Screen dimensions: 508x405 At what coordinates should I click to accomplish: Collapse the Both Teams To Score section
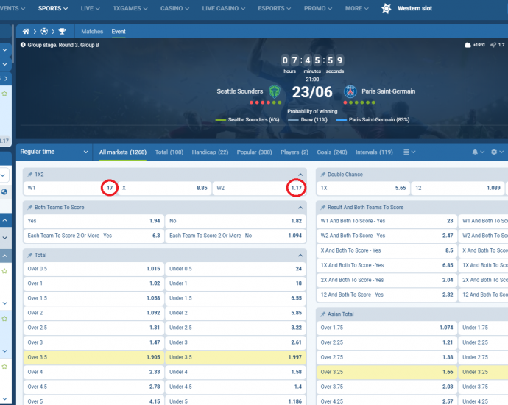coord(300,208)
